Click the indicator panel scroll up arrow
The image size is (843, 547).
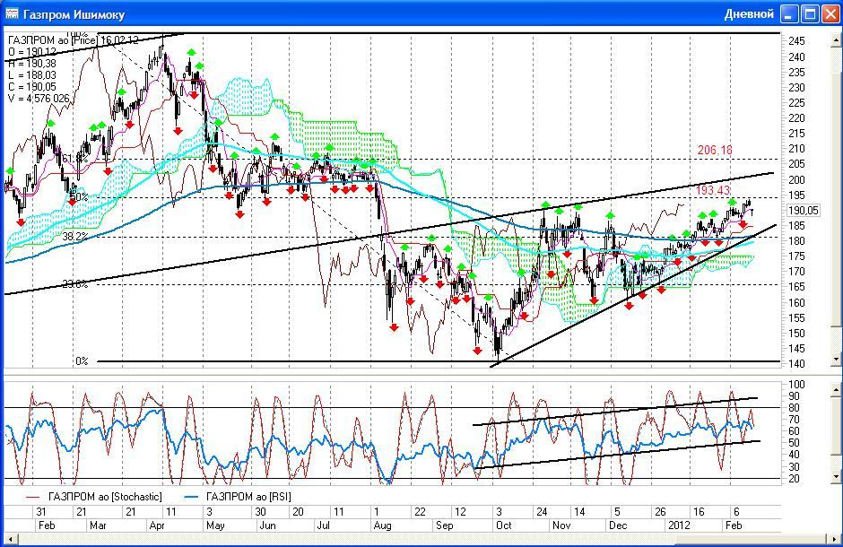coord(836,389)
